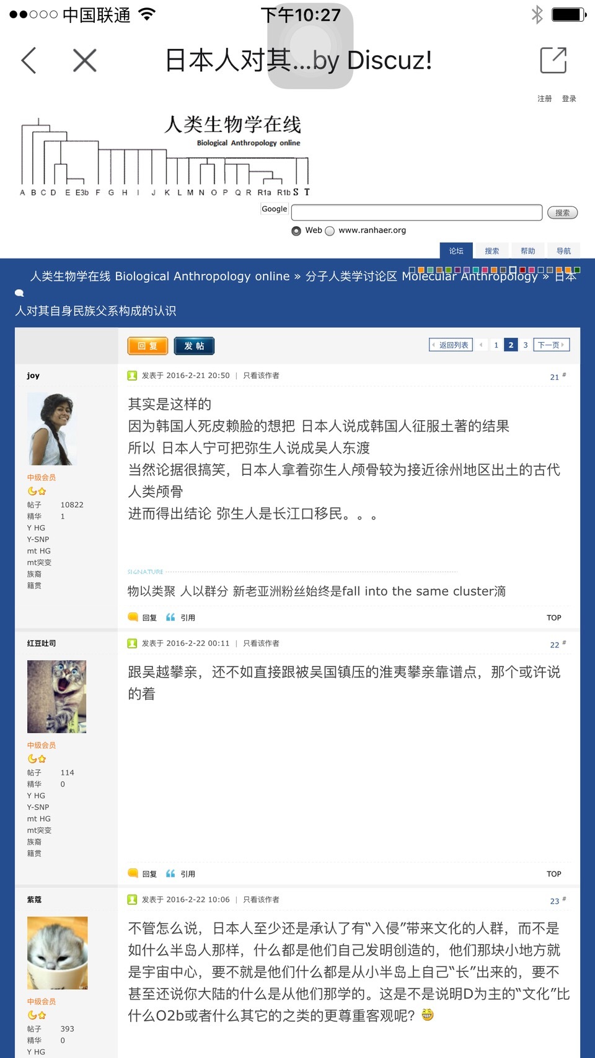Close the web page with the X icon
The height and width of the screenshot is (1058, 595).
point(85,60)
